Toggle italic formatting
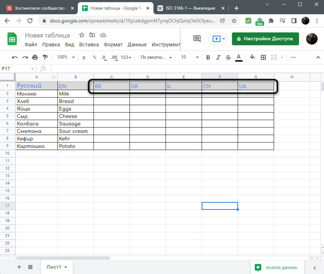This screenshot has height=274, width=324. click(218, 58)
